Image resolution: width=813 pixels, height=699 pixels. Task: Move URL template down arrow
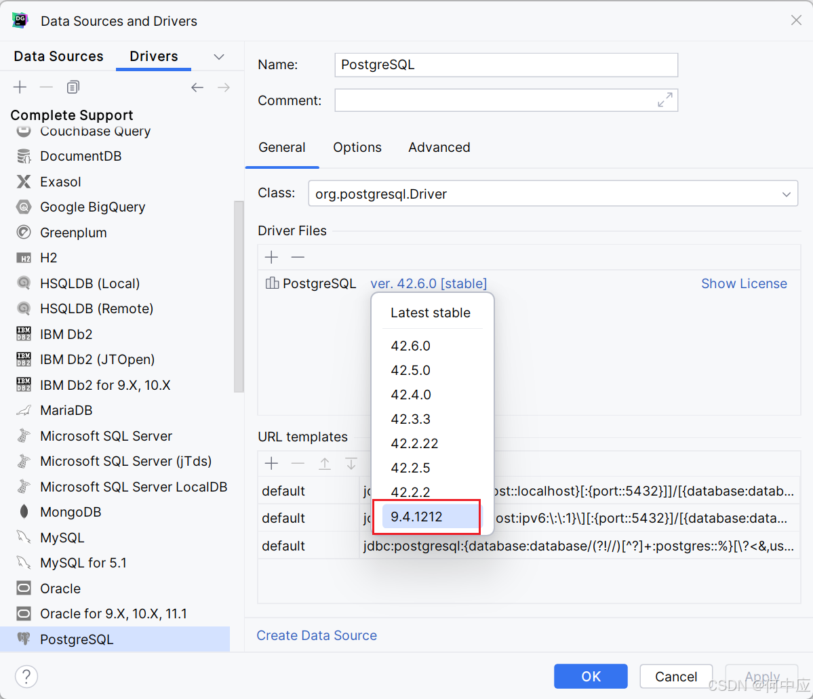coord(351,463)
